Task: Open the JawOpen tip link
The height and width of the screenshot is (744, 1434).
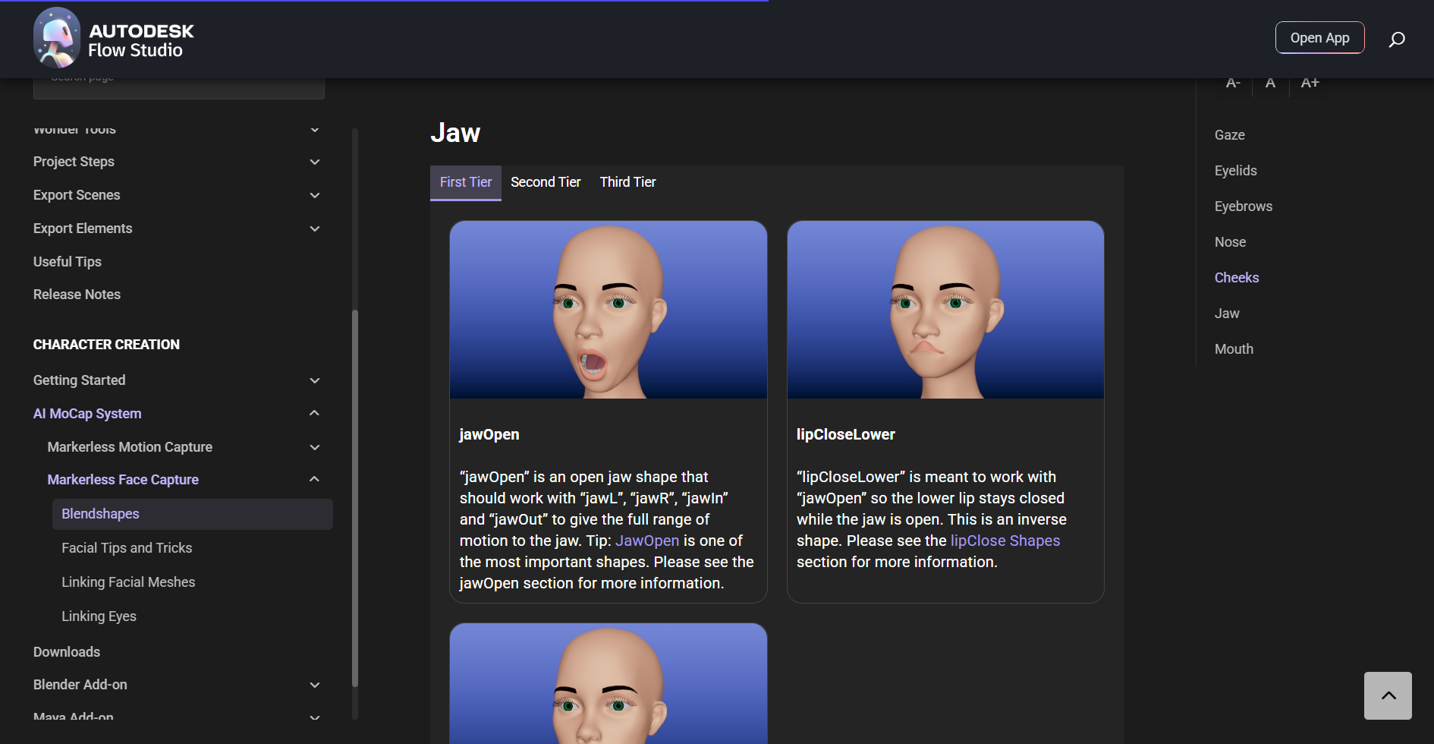Action: click(x=646, y=541)
